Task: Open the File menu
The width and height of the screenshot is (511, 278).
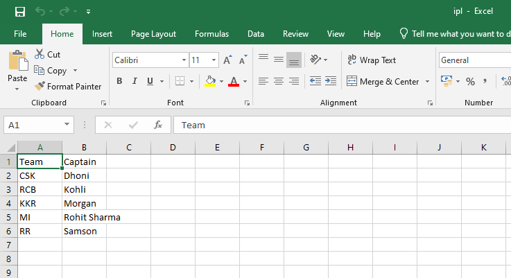Action: coord(20,34)
